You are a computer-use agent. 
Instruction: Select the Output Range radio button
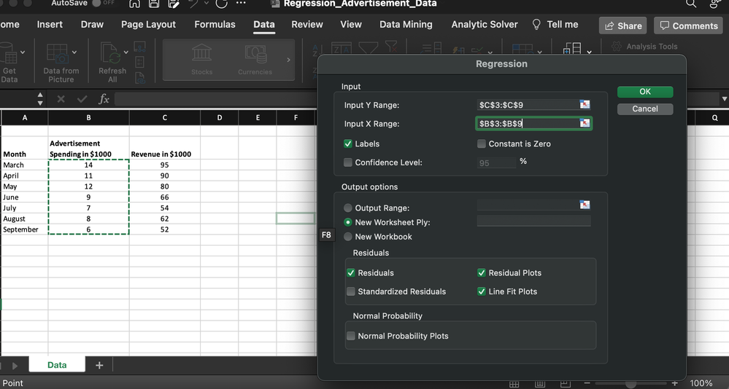[x=348, y=208]
